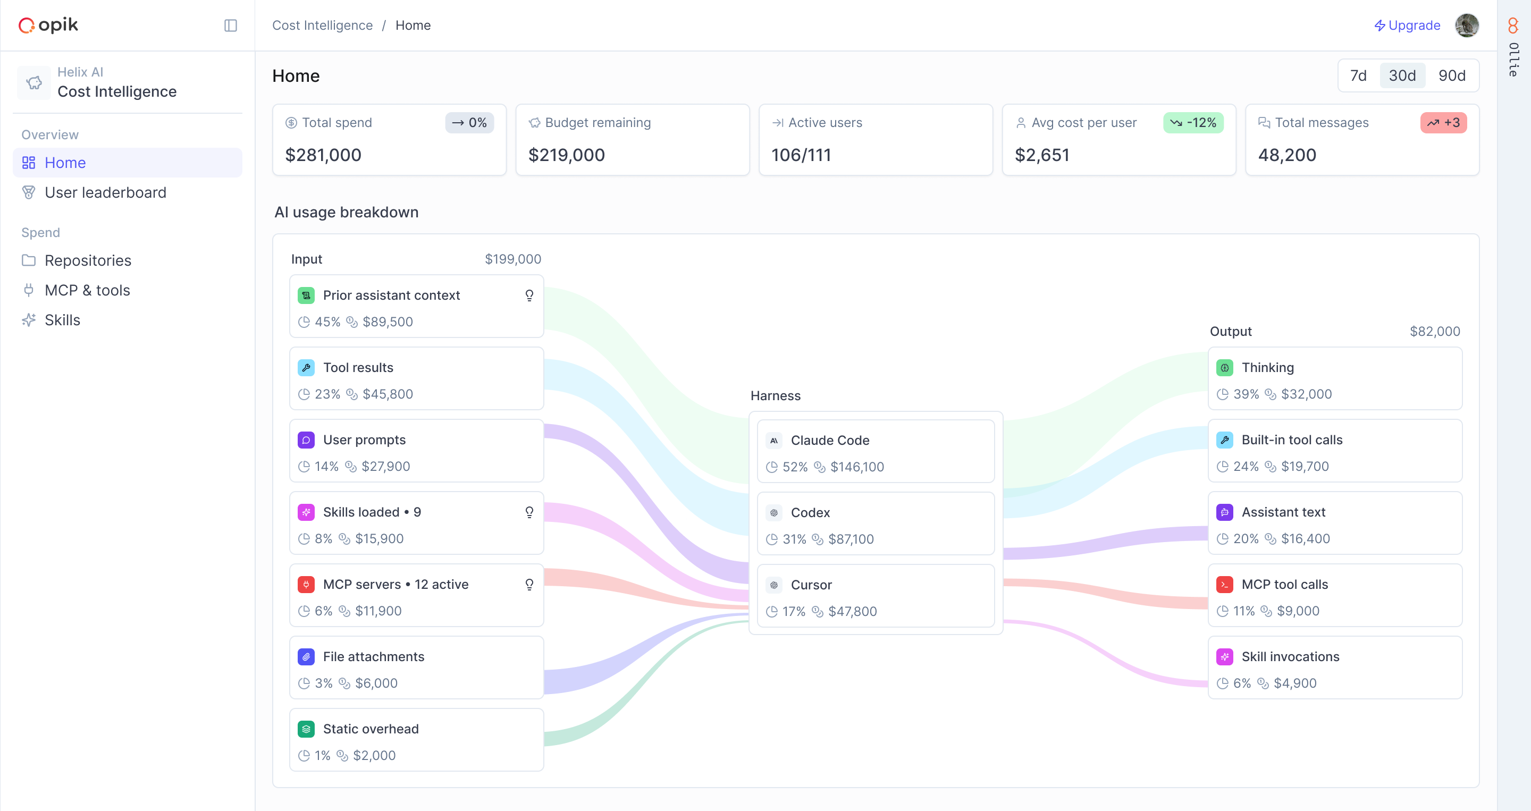Click the MCP servers lightbulb hint
Image resolution: width=1531 pixels, height=811 pixels.
(529, 585)
